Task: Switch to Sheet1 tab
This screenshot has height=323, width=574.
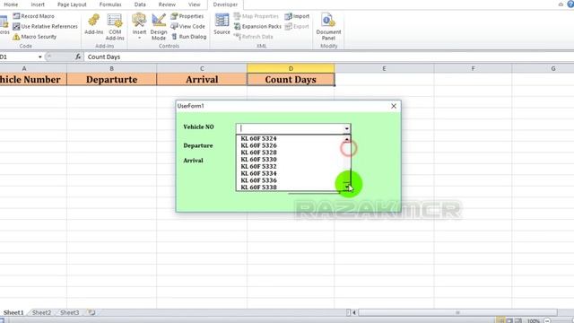Action: [13, 313]
